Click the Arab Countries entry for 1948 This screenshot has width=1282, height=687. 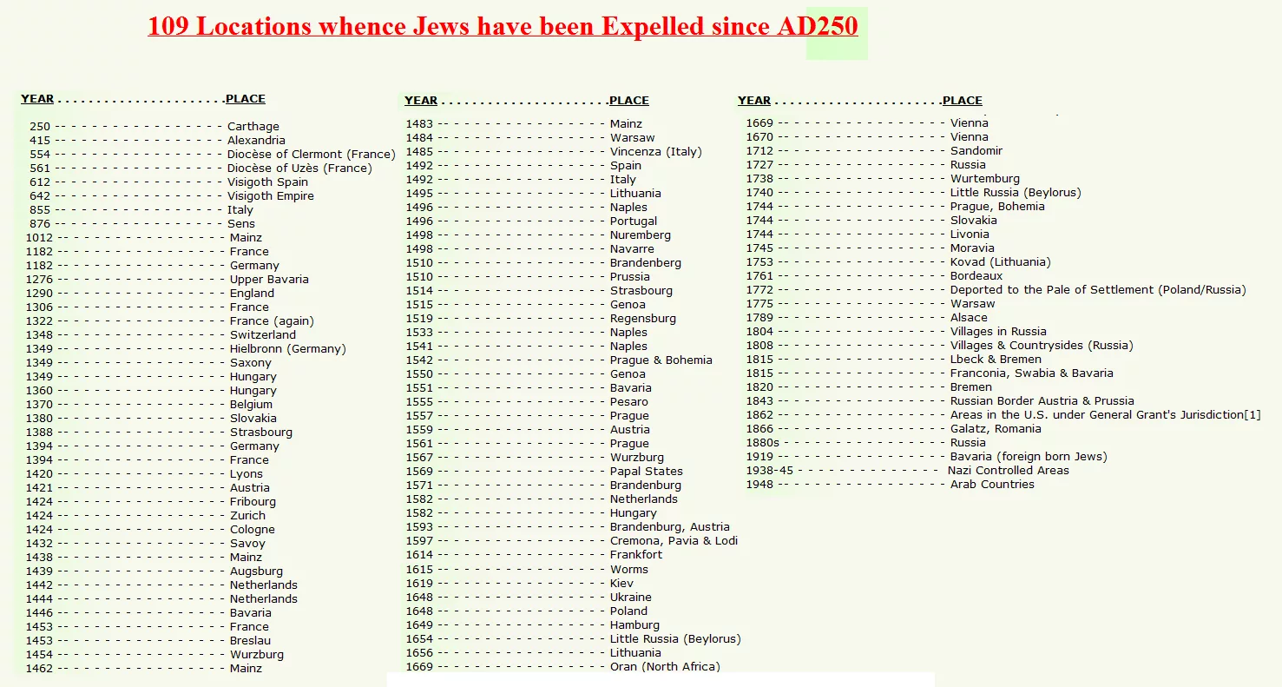pyautogui.click(x=992, y=485)
